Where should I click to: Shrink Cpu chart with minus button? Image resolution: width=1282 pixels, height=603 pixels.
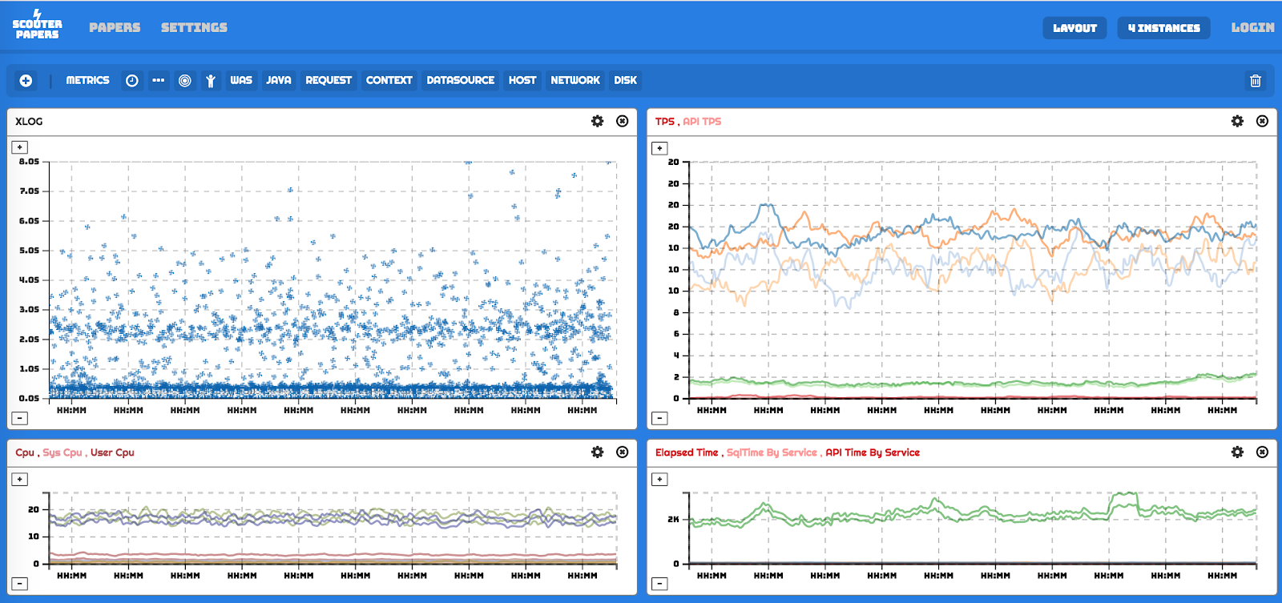[20, 584]
